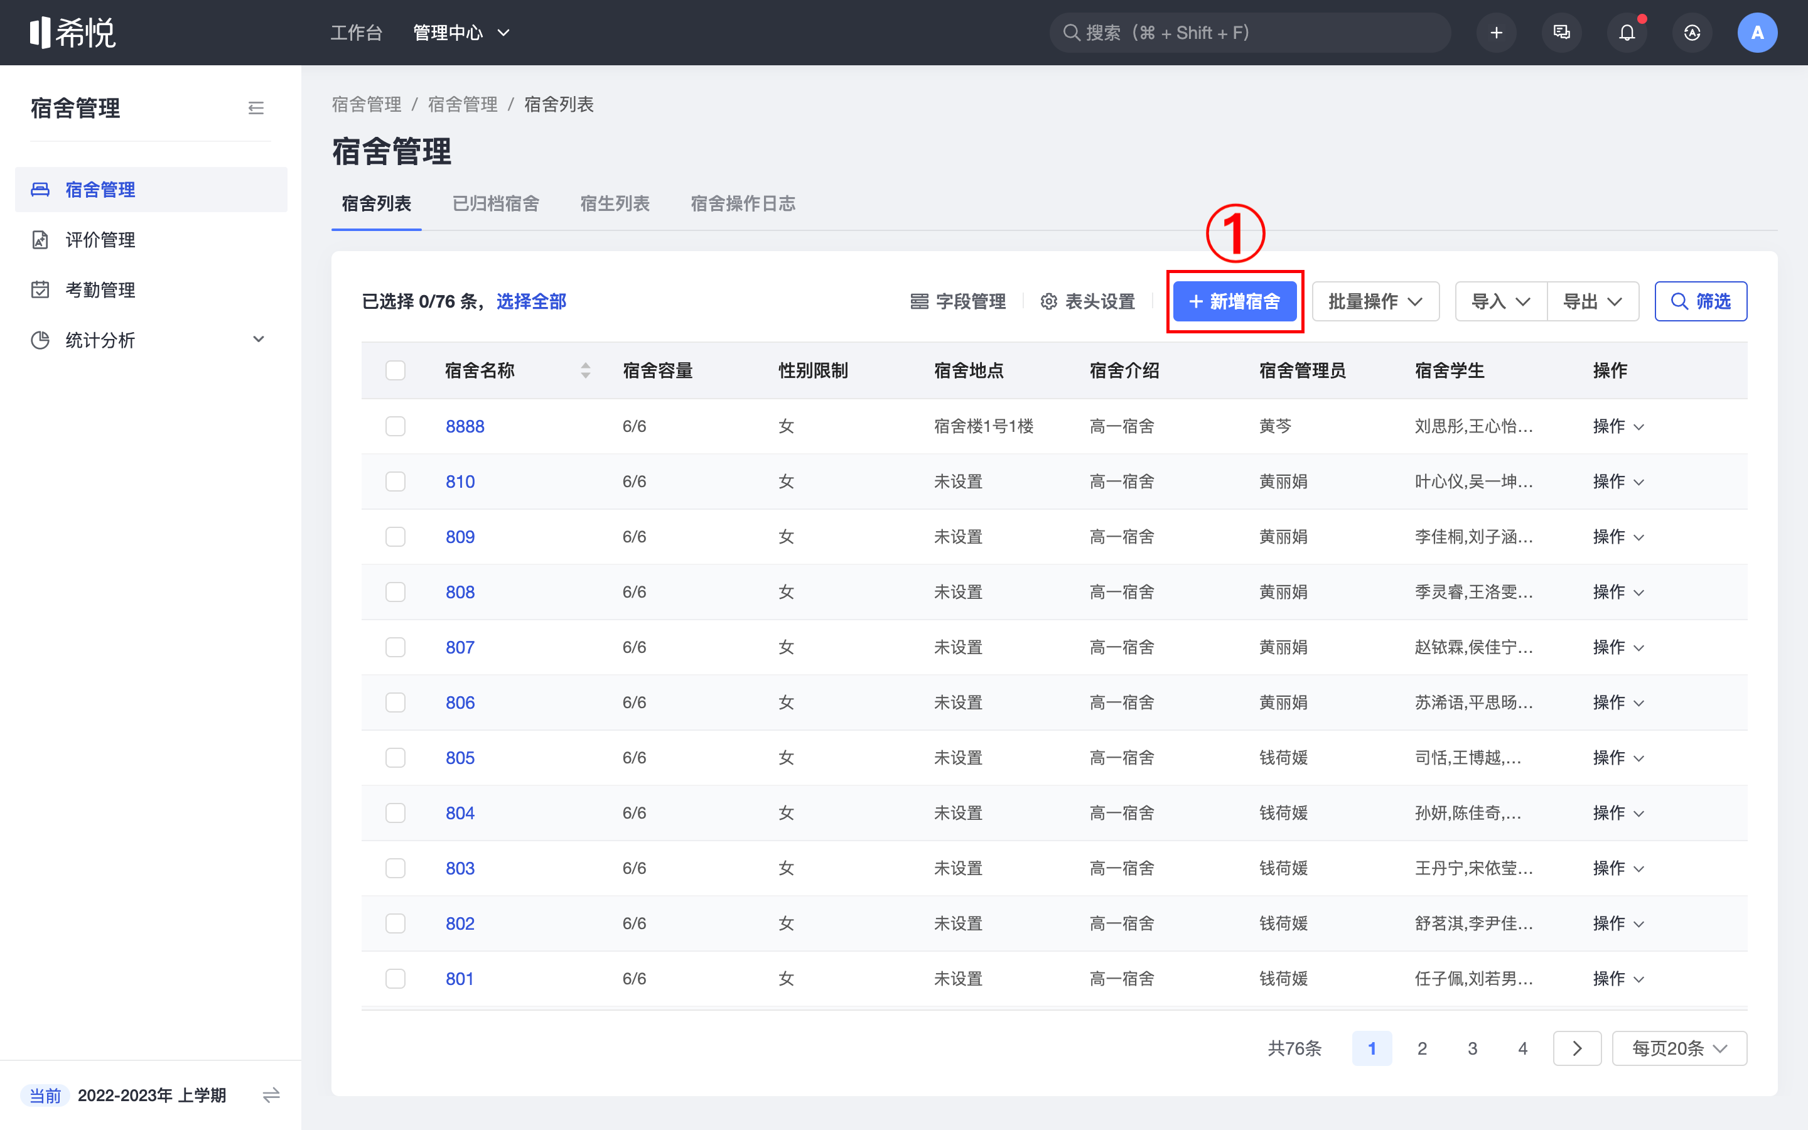Image resolution: width=1808 pixels, height=1130 pixels.
Task: Open the user avatar A
Action: (x=1757, y=33)
